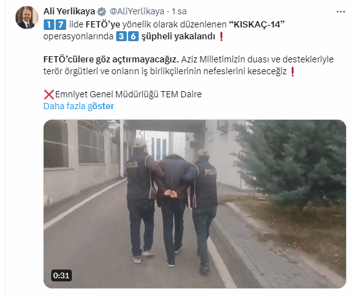The width and height of the screenshot is (356, 297).
Task: Click the keycap 3 emoji
Action: (x=121, y=36)
